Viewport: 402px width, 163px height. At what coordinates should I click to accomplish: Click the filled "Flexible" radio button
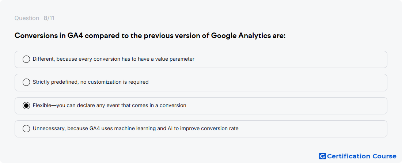point(26,106)
